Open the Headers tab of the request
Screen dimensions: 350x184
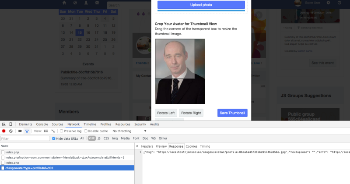pos(147,146)
